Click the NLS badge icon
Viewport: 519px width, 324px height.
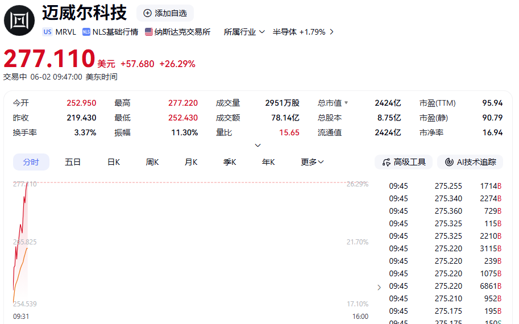(x=86, y=32)
